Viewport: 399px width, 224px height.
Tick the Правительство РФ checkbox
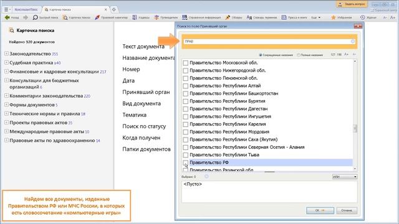(186, 162)
